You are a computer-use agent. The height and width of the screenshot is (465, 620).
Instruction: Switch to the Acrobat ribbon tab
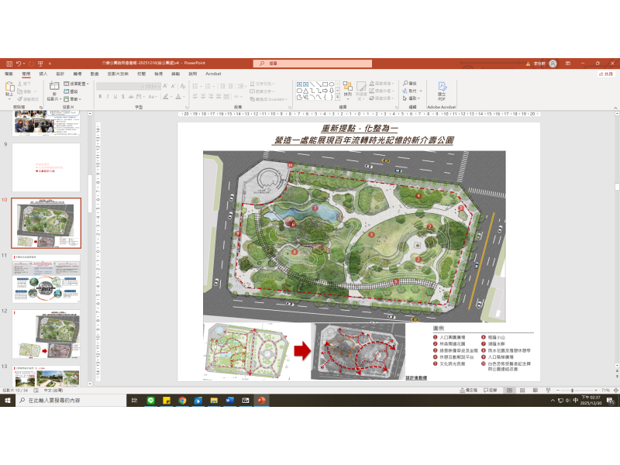pyautogui.click(x=212, y=74)
